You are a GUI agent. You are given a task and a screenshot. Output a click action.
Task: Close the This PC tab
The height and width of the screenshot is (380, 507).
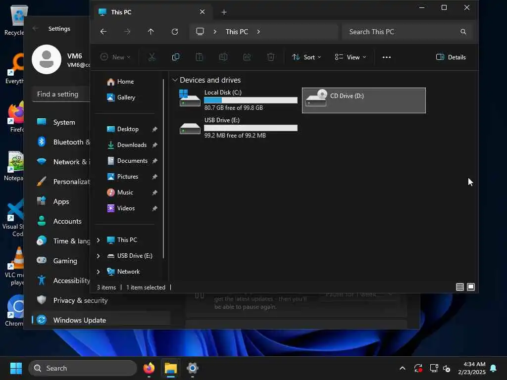point(202,12)
